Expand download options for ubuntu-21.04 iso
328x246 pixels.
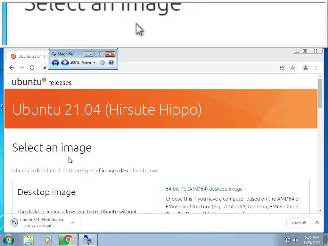73,223
